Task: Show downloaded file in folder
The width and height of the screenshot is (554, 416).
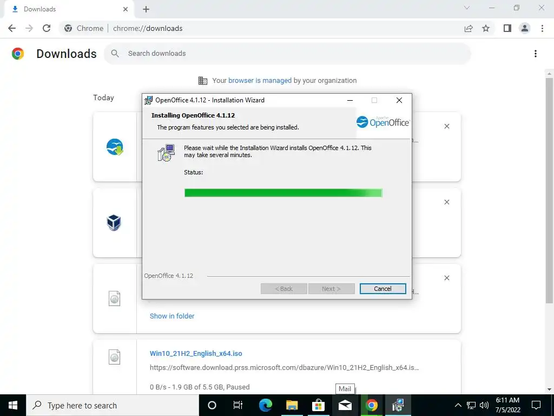Action: pos(172,316)
